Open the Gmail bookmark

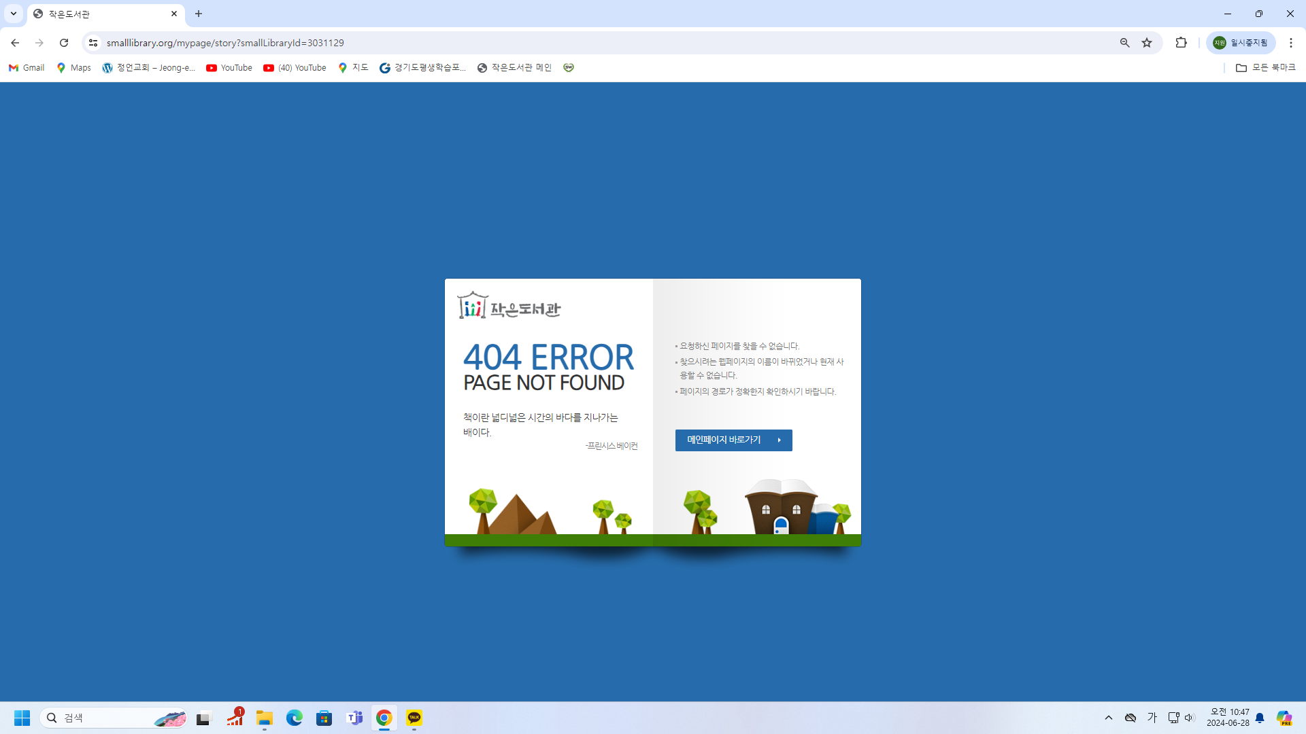tap(27, 68)
